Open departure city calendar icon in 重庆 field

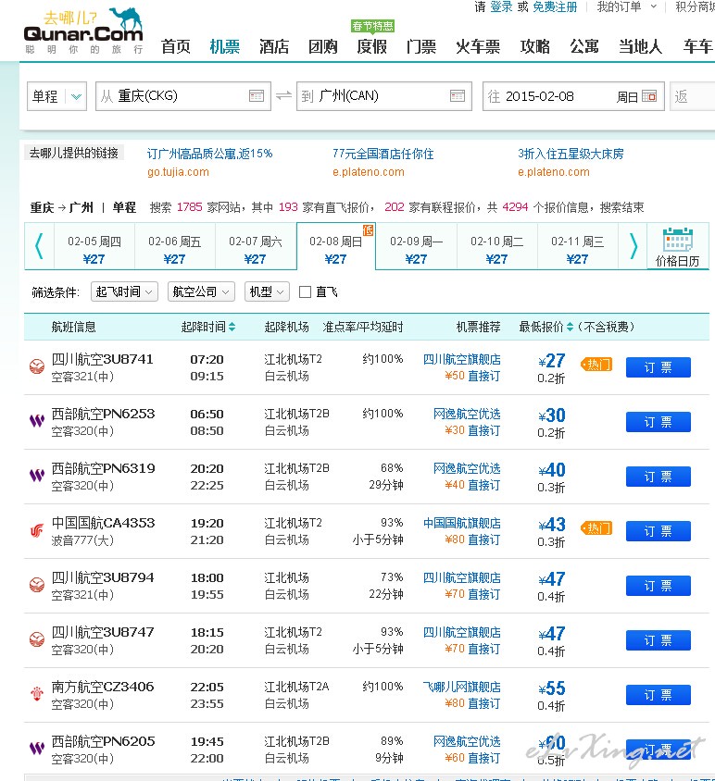(257, 96)
